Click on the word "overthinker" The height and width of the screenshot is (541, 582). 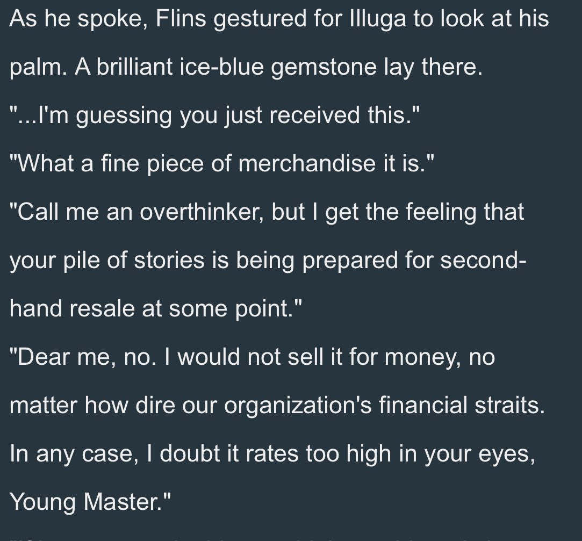pos(202,212)
